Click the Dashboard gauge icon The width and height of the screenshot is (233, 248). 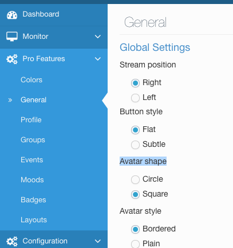click(12, 15)
